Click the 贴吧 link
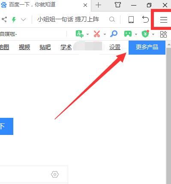 tap(45, 47)
